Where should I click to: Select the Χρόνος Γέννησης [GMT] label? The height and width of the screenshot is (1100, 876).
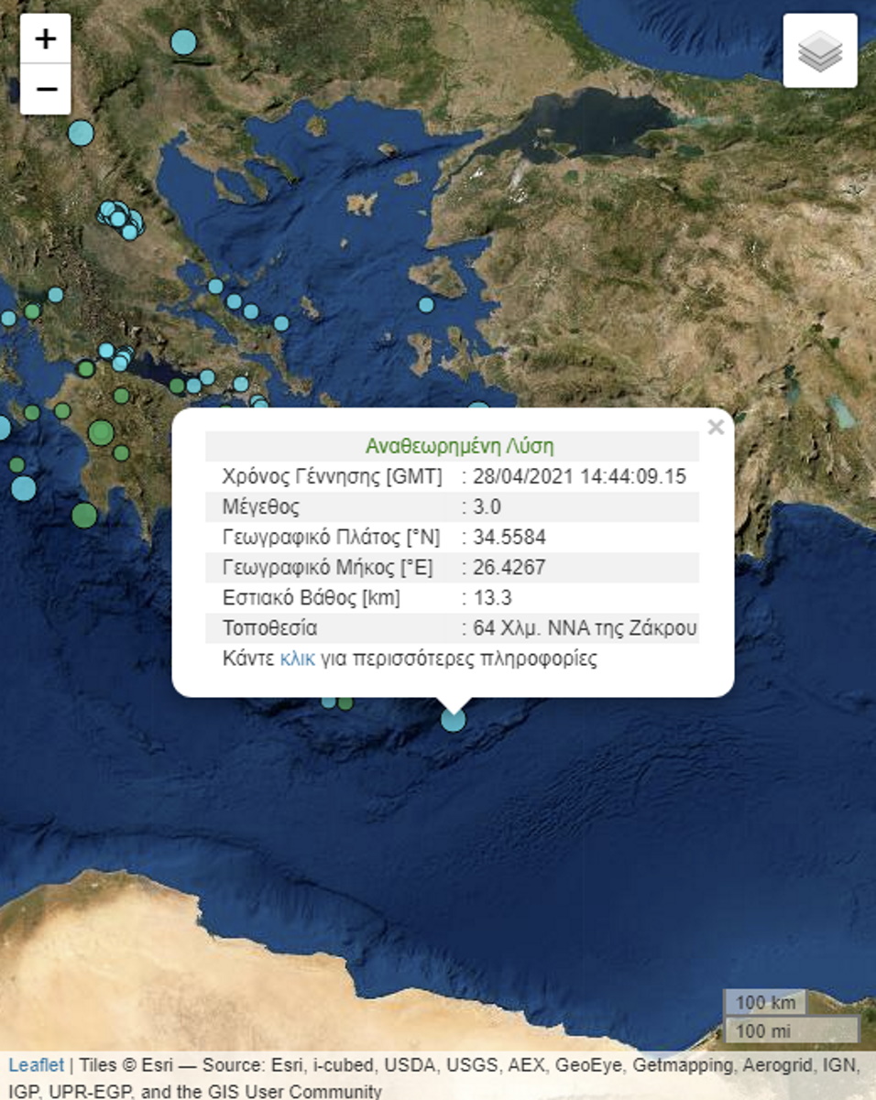[332, 476]
